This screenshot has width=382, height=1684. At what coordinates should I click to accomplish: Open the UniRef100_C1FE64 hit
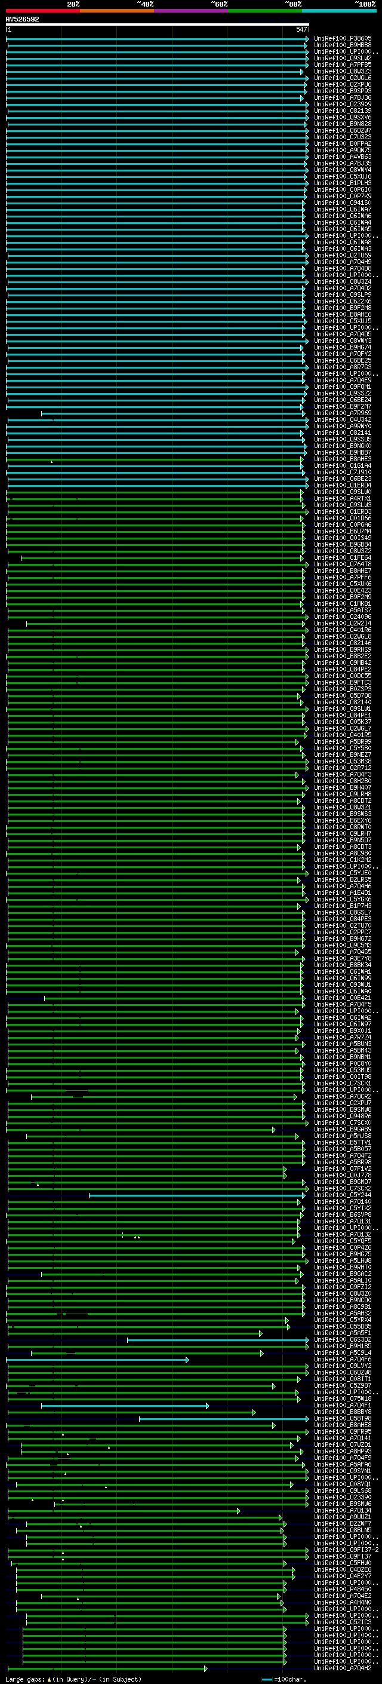coord(343,557)
